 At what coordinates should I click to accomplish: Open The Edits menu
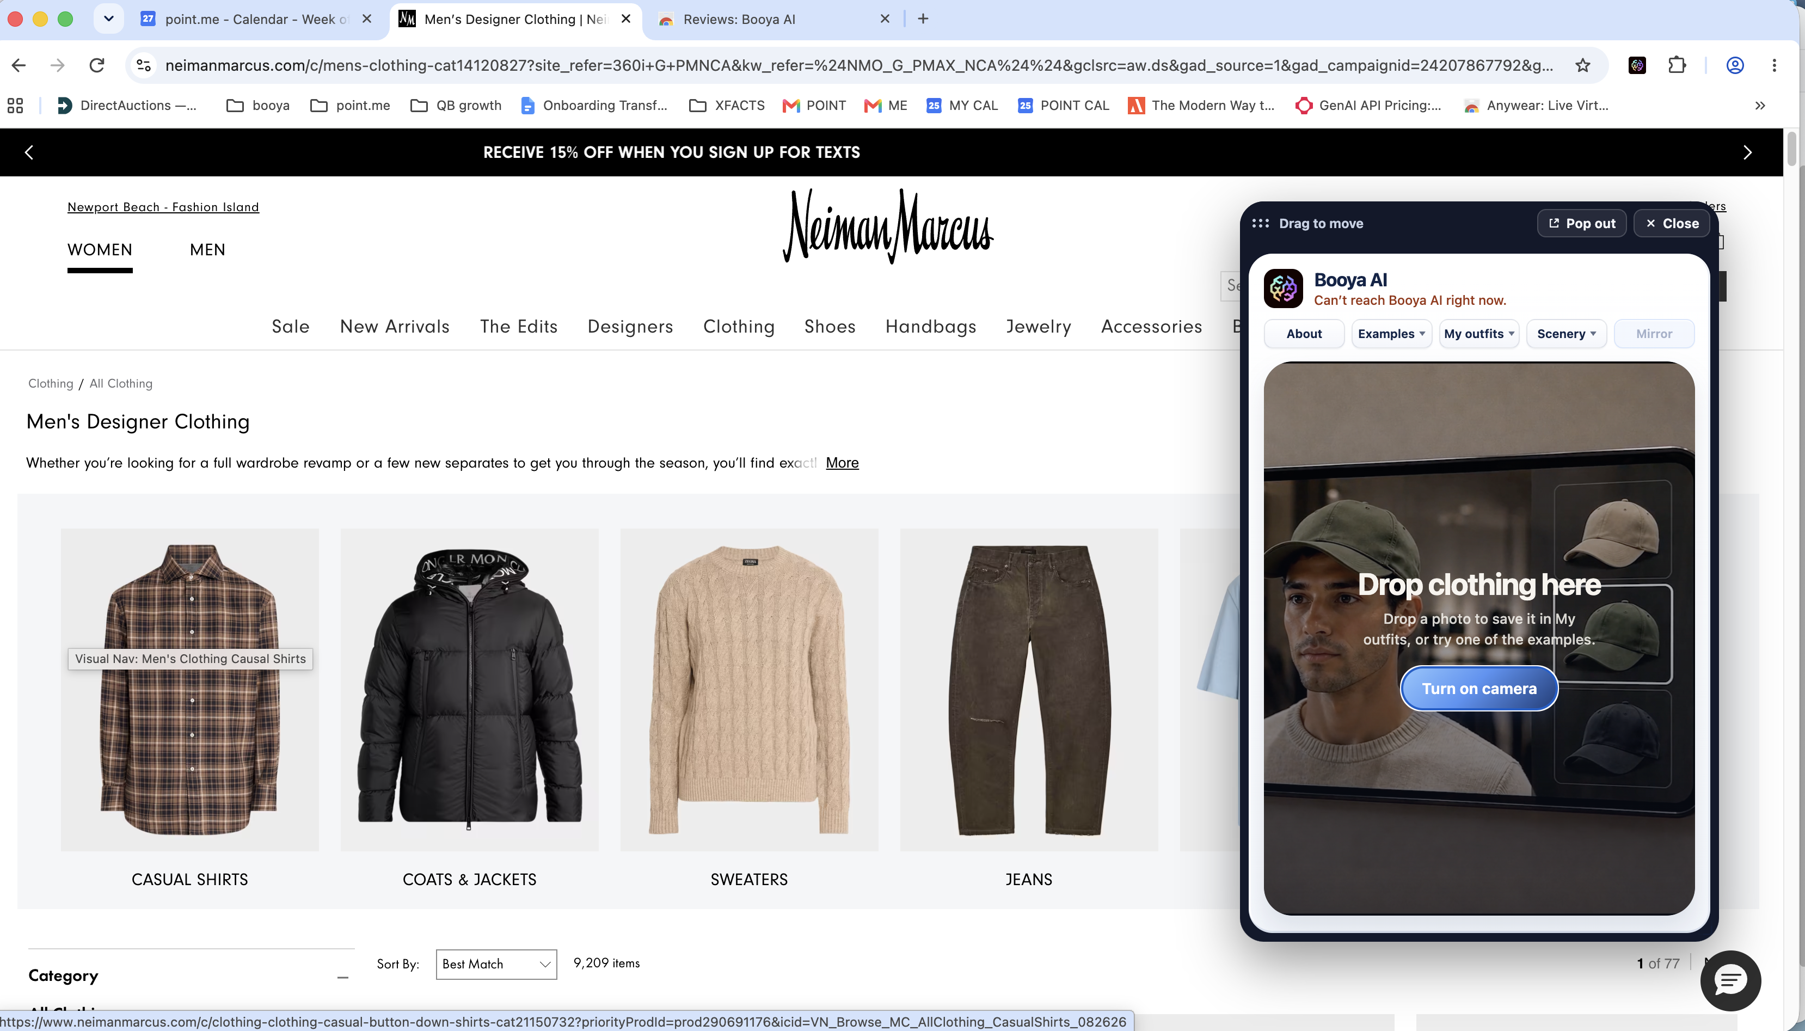pyautogui.click(x=519, y=327)
